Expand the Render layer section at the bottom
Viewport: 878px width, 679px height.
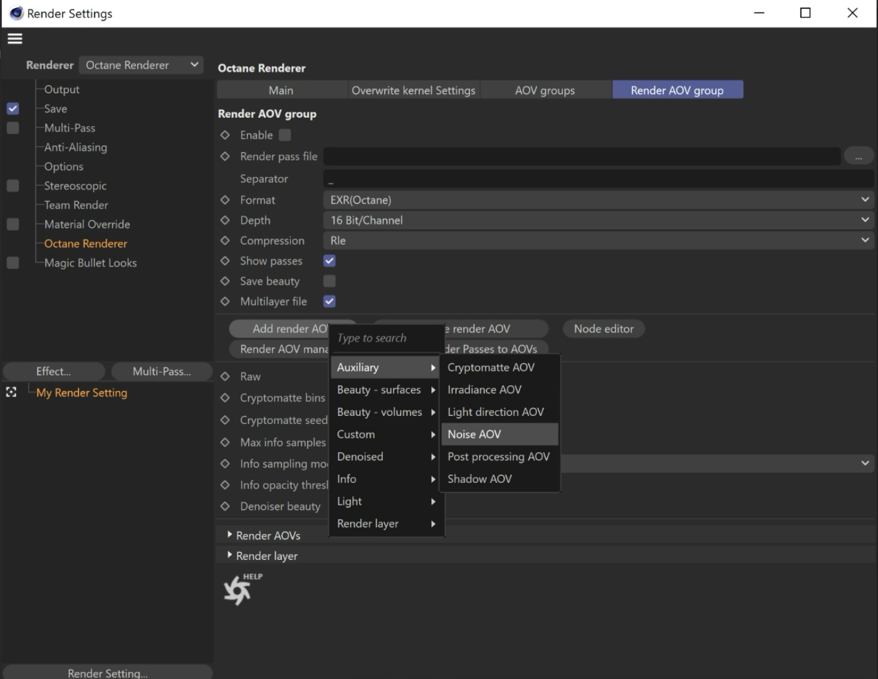(x=230, y=555)
